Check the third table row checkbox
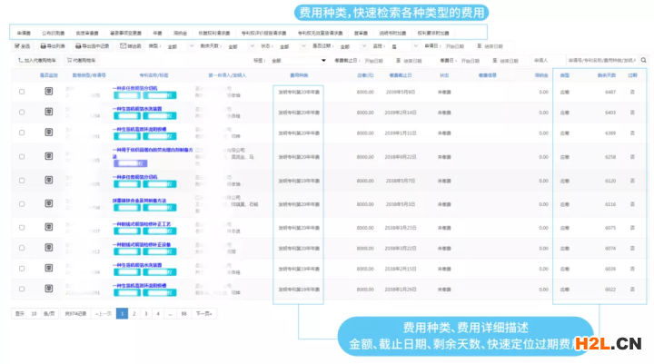This screenshot has width=654, height=364. (22, 132)
